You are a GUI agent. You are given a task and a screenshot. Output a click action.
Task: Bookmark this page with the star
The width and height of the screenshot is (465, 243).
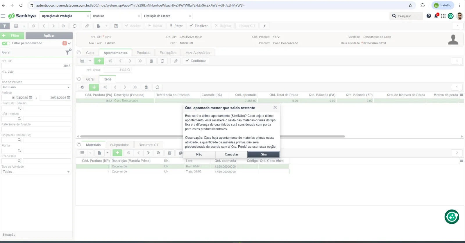click(410, 5)
